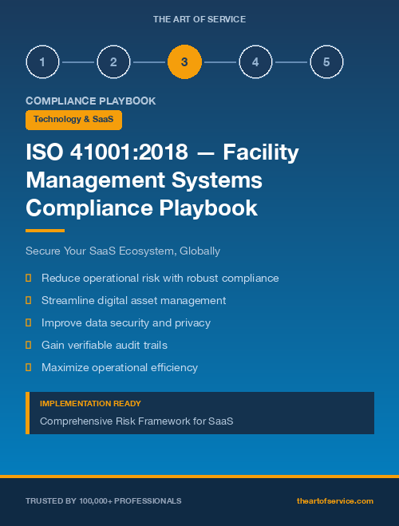Click 'Streamline digital asset management' line
Image resolution: width=399 pixels, height=526 pixels.
[x=133, y=301]
